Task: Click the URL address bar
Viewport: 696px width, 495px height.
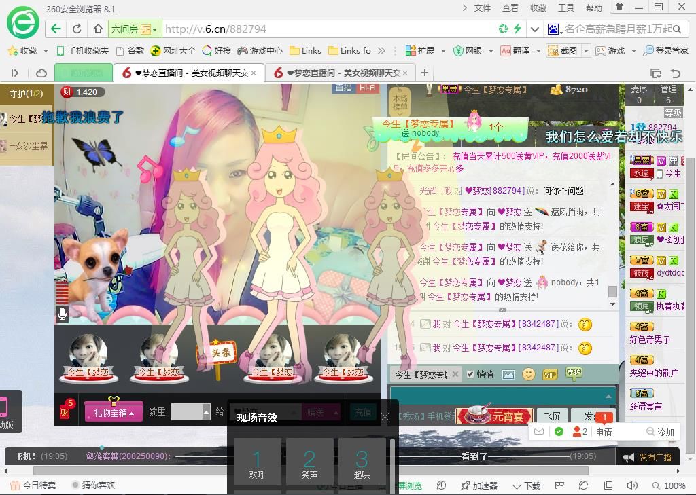Action: click(x=328, y=29)
